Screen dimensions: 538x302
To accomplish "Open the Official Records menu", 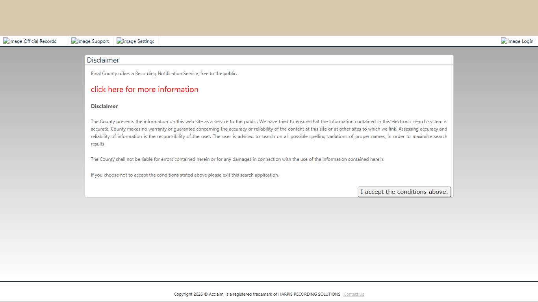I will (40, 41).
